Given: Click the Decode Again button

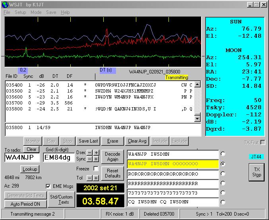Looking at the screenshot, I should (x=113, y=156).
